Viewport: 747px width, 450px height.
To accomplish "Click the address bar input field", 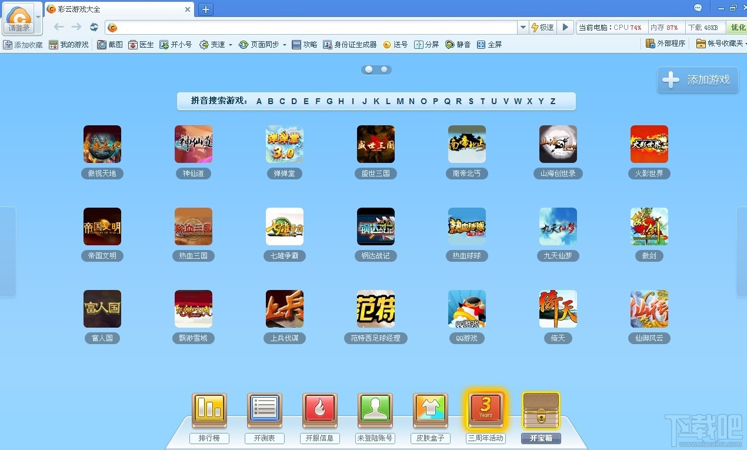I will [312, 28].
